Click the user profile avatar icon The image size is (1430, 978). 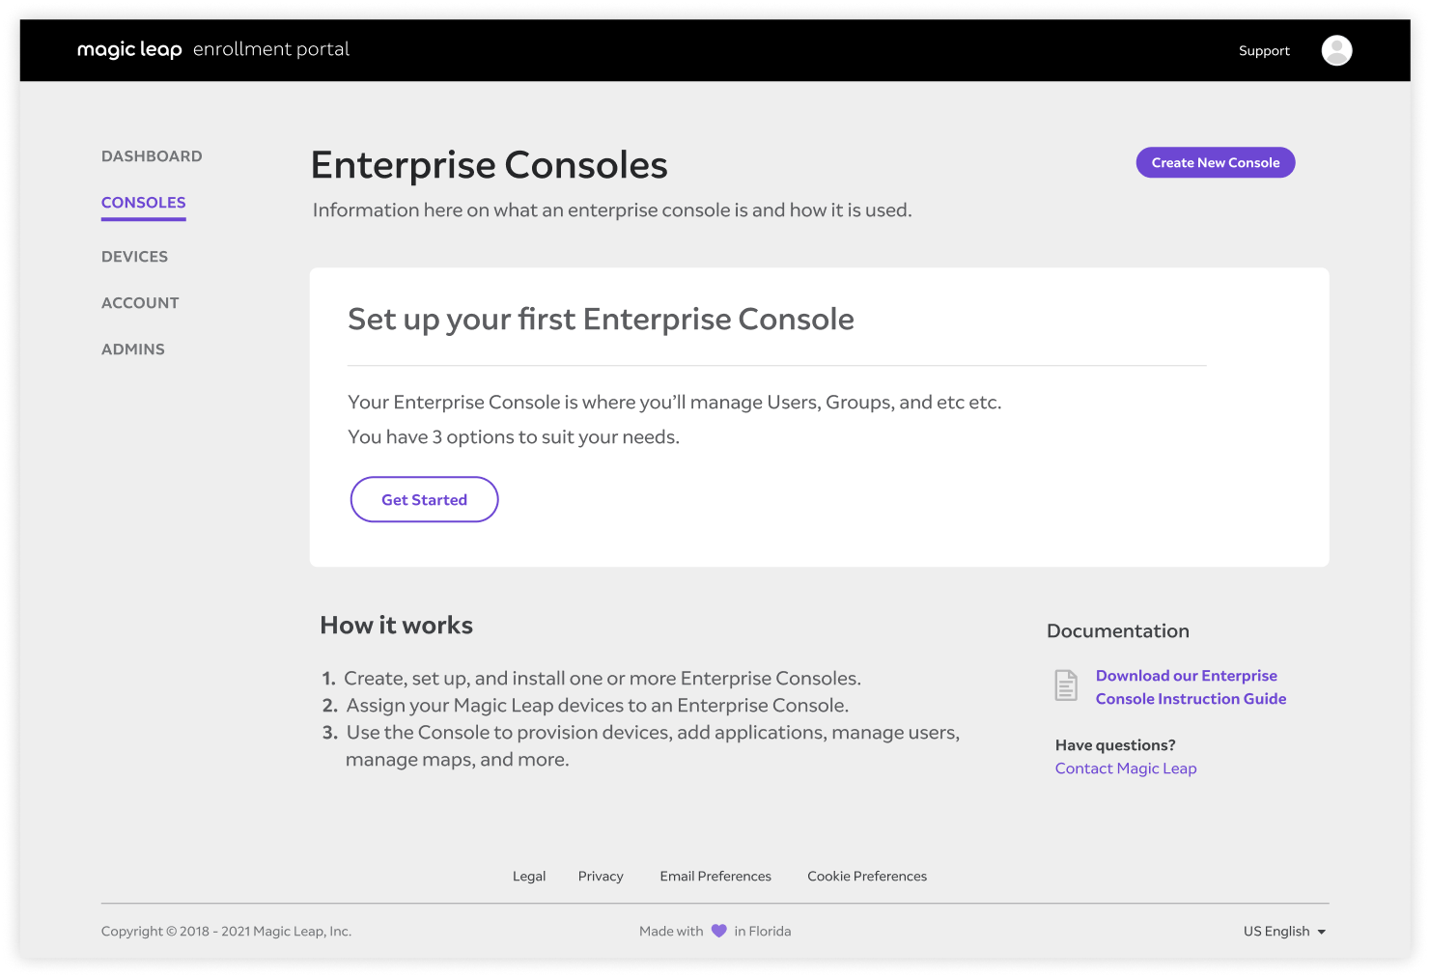(x=1336, y=50)
